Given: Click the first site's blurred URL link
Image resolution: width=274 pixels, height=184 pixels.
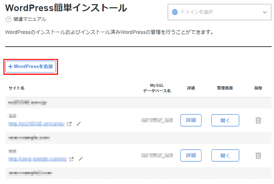Looking at the screenshot, I should point(36,124).
